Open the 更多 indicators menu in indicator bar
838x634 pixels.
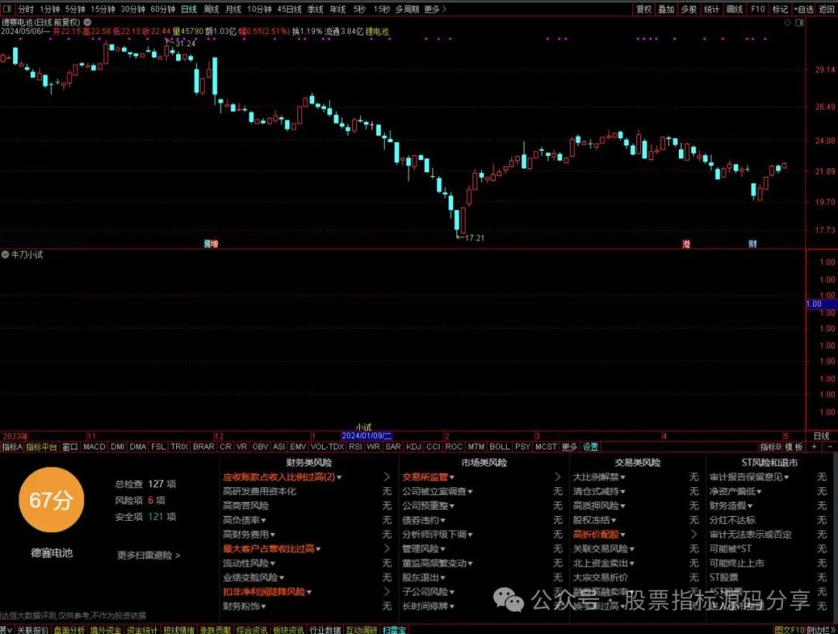pyautogui.click(x=570, y=447)
